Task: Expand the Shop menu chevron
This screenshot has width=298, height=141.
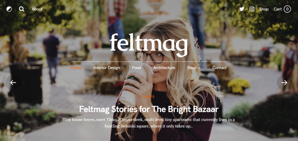Action: (x=199, y=68)
